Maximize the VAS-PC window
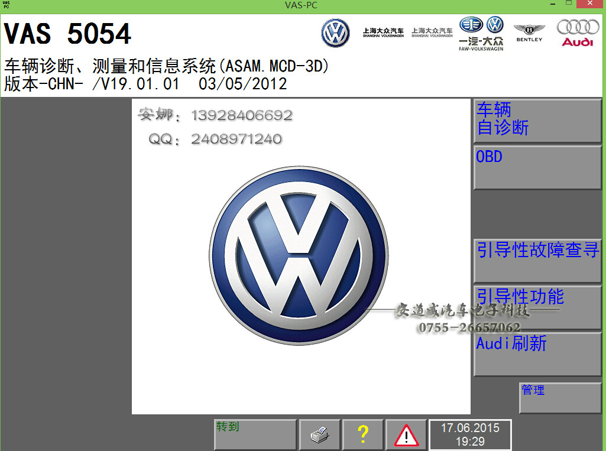Screen dimensions: 606x451 coord(569,4)
